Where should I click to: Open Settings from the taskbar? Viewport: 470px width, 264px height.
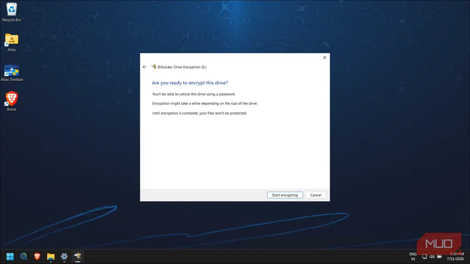(x=64, y=257)
